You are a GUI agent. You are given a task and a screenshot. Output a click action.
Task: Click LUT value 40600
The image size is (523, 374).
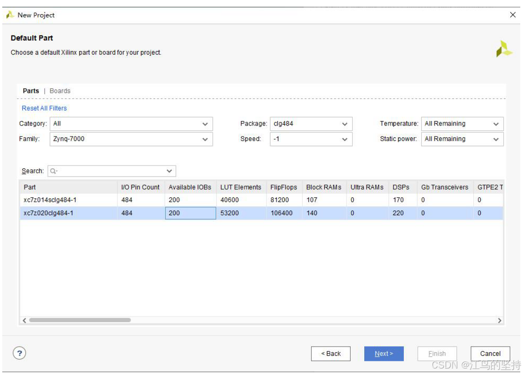coord(230,200)
